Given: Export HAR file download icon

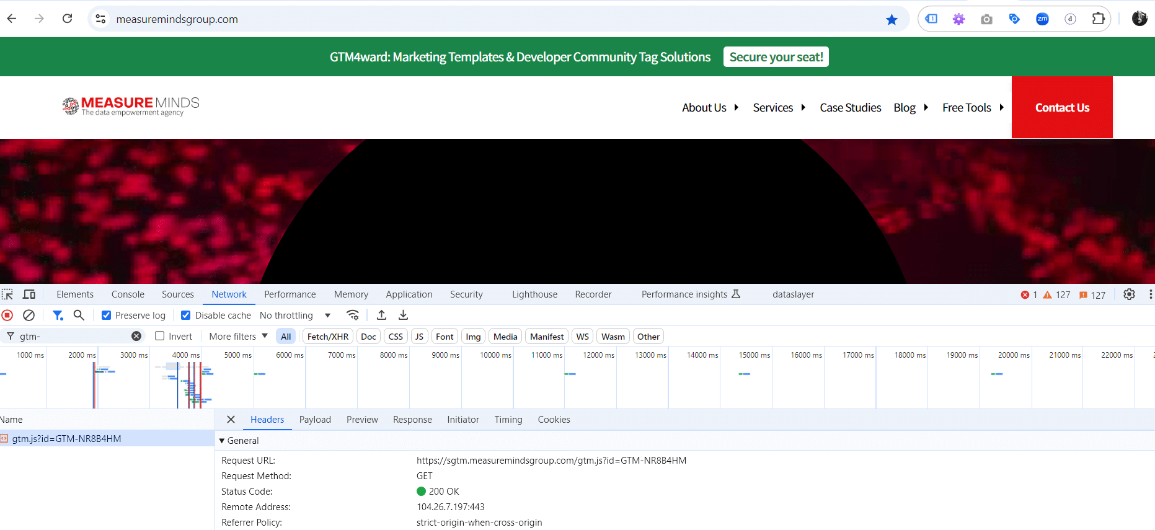Looking at the screenshot, I should pos(403,315).
